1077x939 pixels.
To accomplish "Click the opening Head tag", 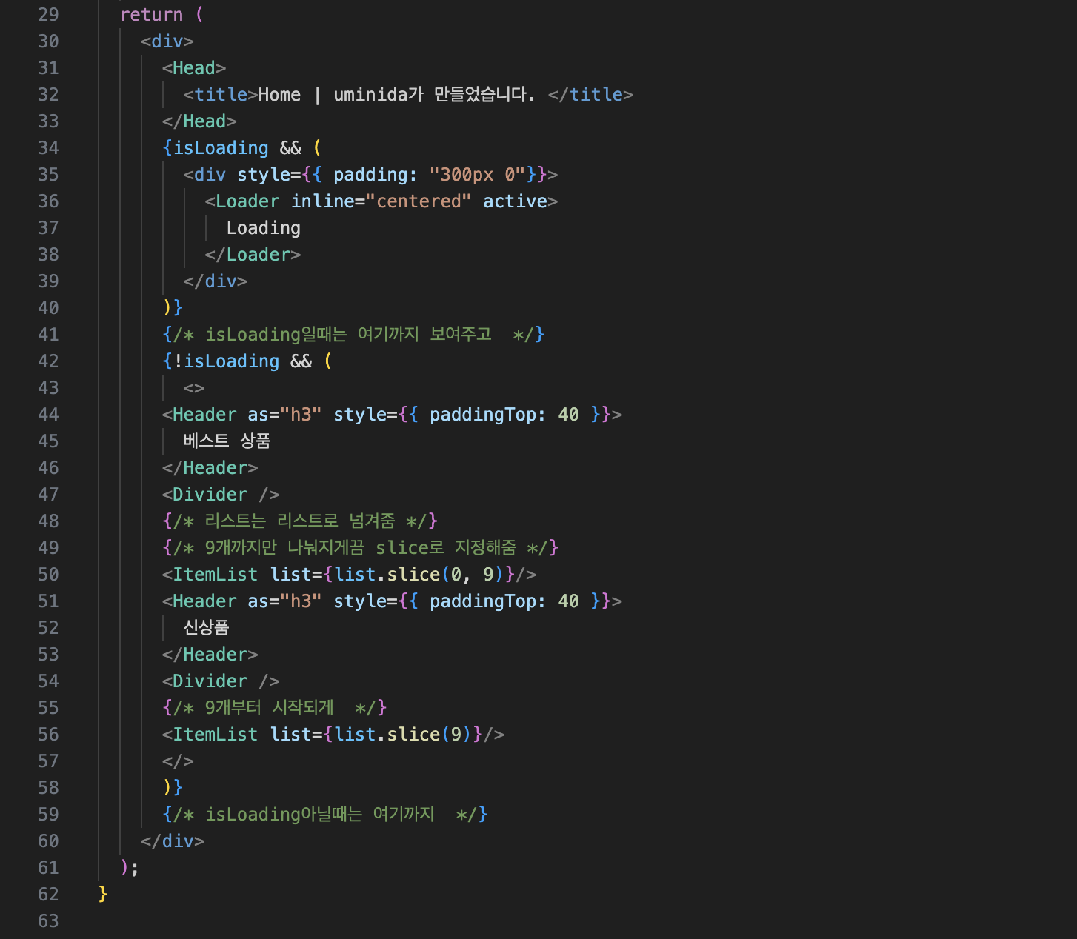I will point(194,68).
